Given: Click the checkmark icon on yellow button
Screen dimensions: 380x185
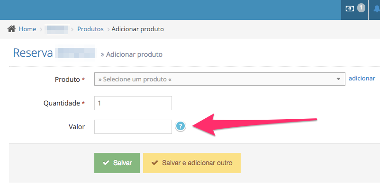Looking at the screenshot, I should pos(154,163).
